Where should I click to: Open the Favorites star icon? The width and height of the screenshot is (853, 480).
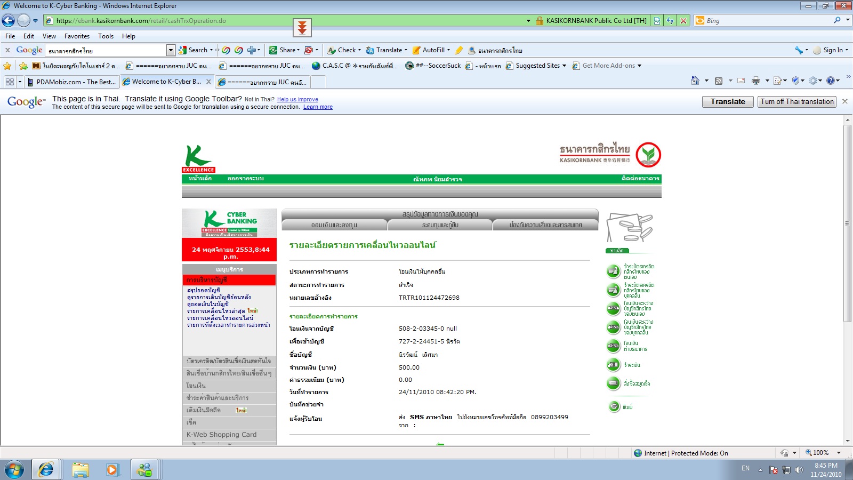point(7,66)
